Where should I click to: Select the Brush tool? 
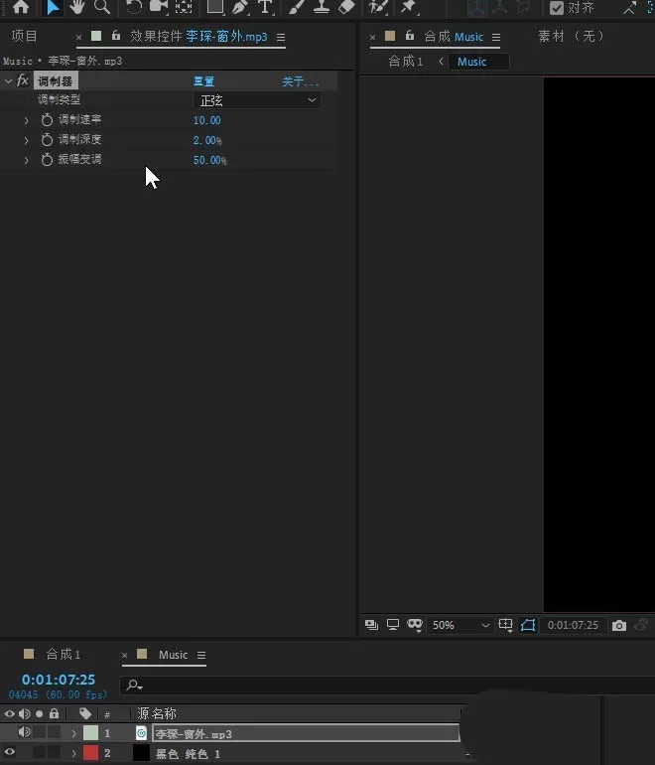(297, 7)
